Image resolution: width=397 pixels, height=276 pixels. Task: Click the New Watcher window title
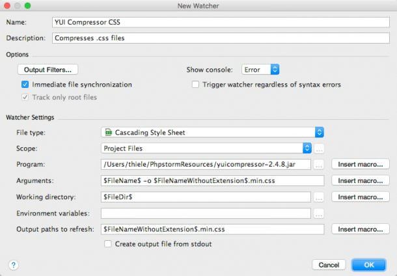198,6
